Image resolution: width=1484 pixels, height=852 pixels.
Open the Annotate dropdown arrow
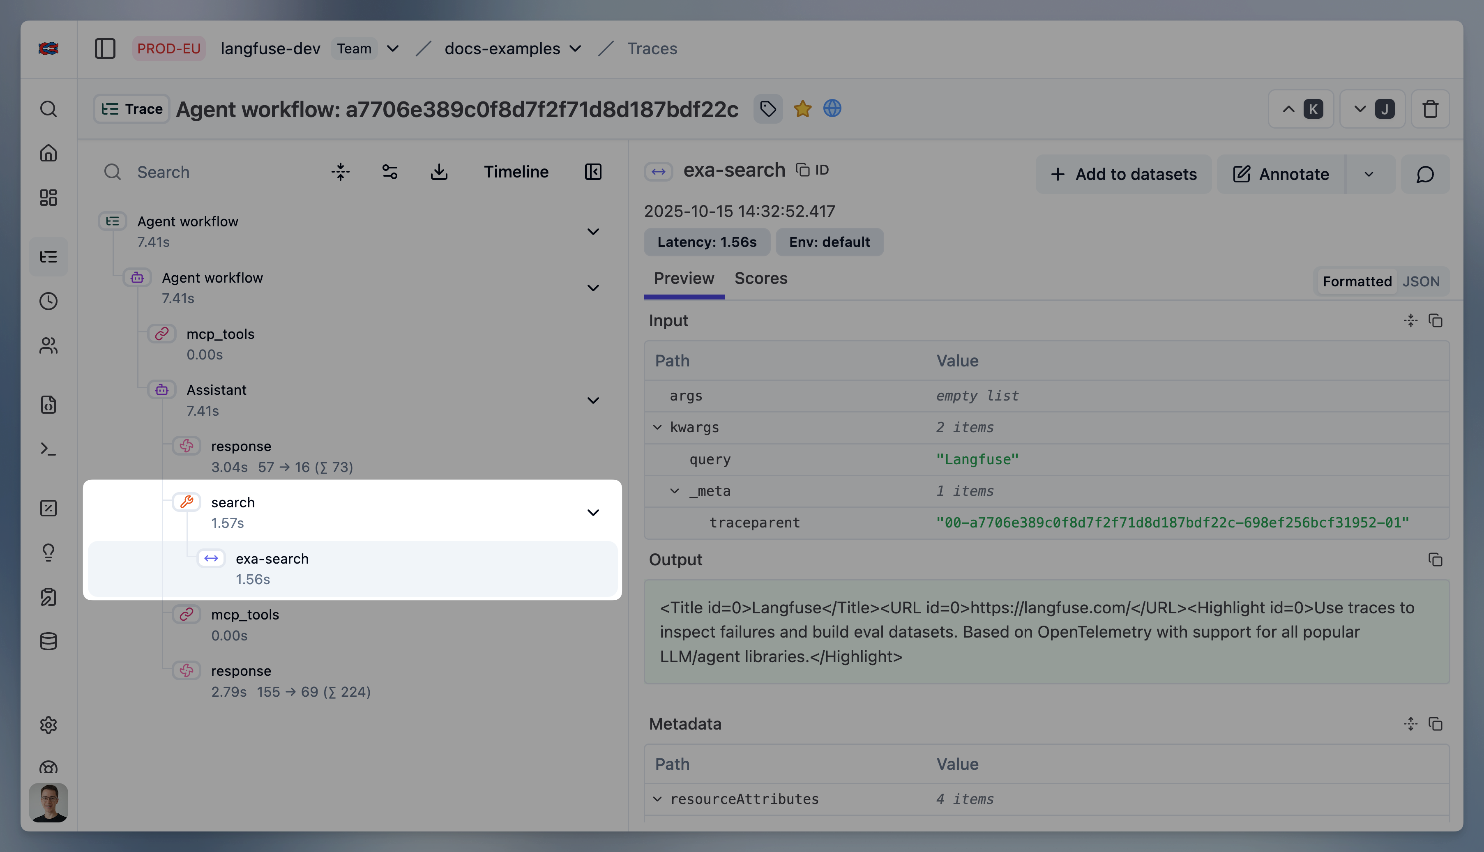point(1369,174)
